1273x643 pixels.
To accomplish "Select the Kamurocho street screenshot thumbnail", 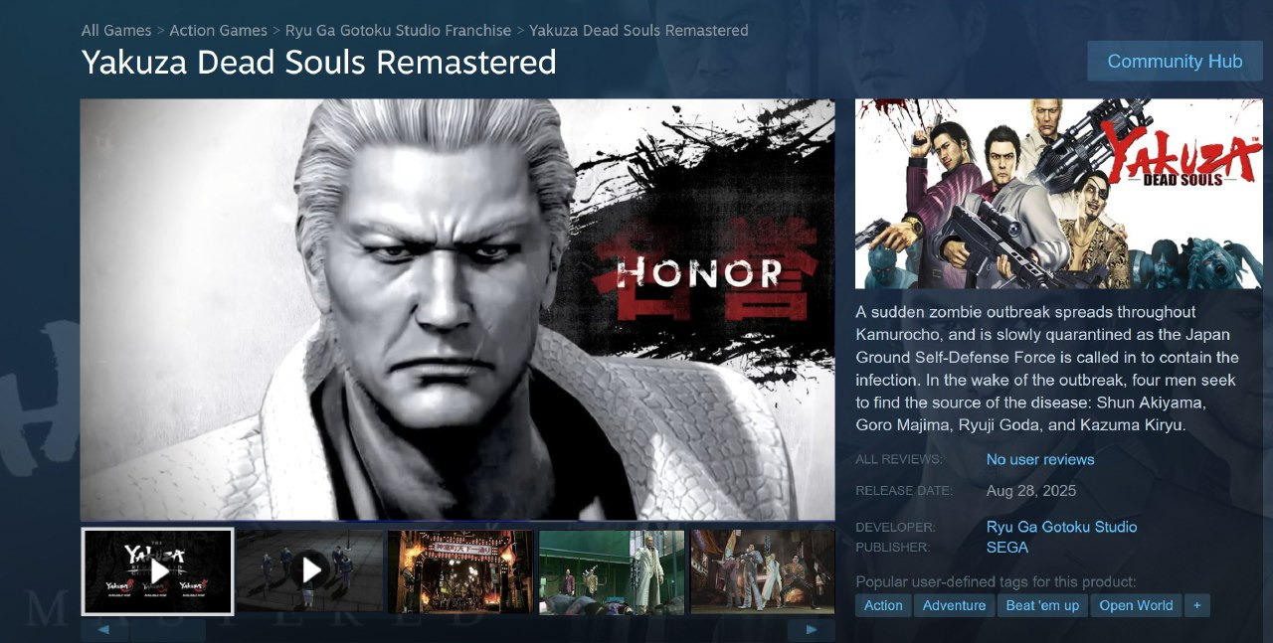I will tap(460, 571).
